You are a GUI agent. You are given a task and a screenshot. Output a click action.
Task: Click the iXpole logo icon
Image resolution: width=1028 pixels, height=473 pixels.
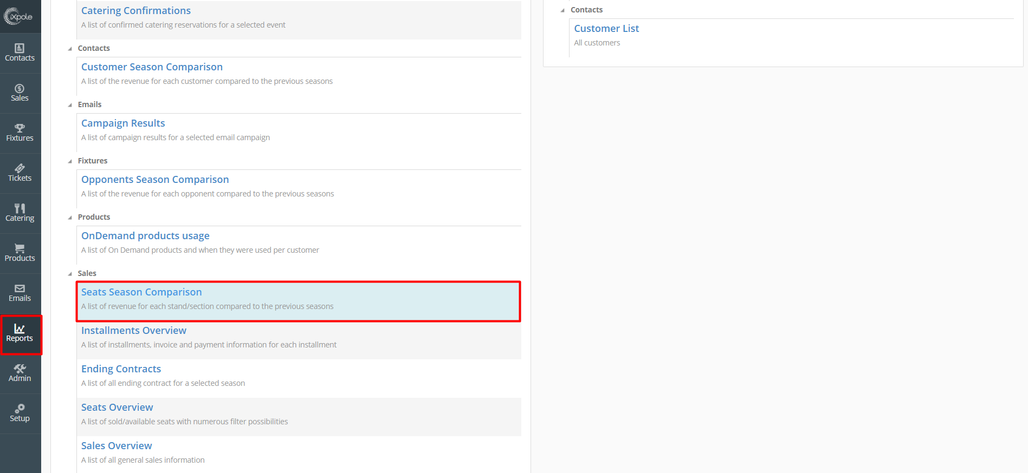(x=18, y=16)
